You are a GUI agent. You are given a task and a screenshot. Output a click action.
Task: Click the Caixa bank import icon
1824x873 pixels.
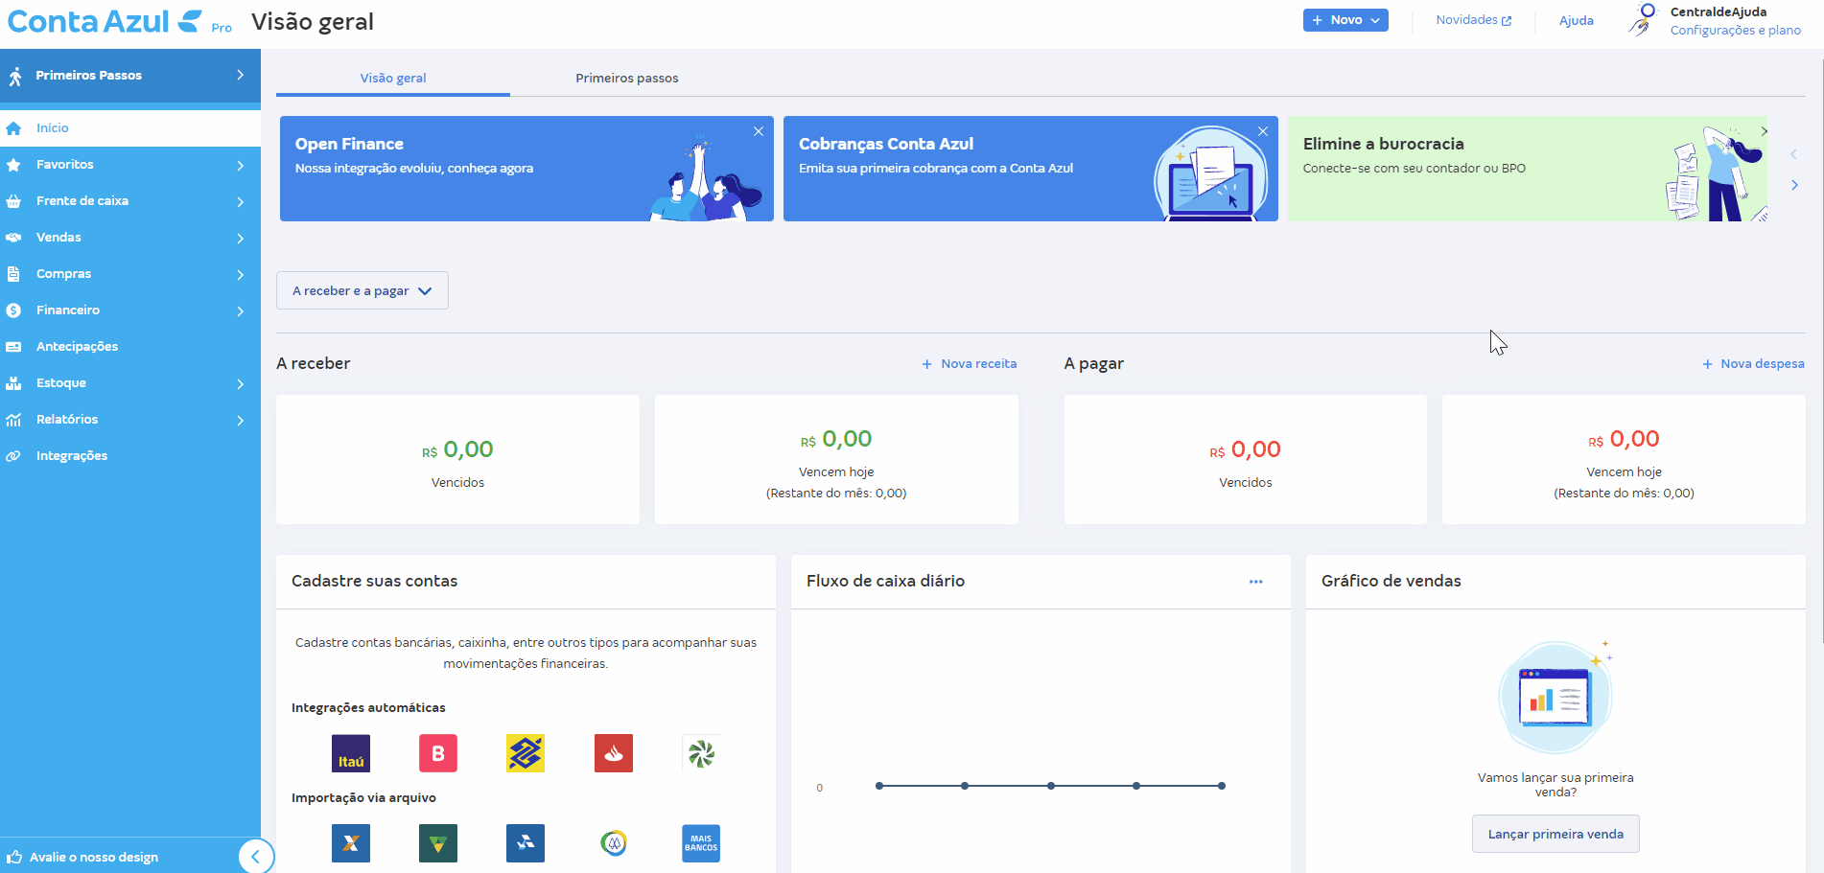pos(350,843)
